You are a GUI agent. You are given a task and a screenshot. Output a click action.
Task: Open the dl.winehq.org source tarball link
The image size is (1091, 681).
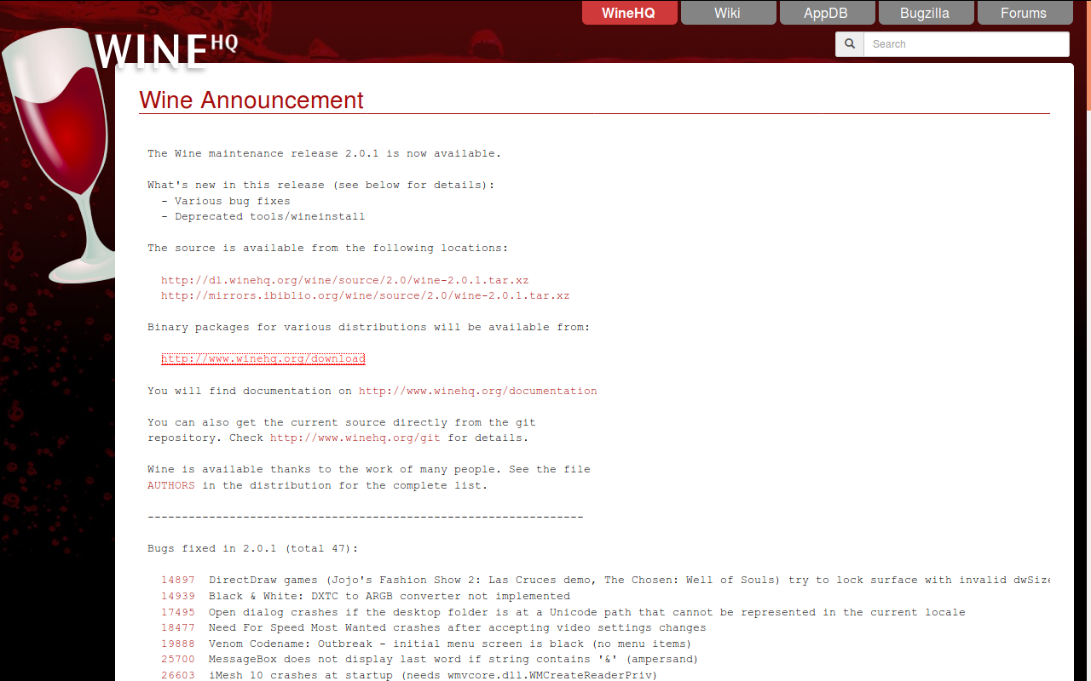[x=344, y=279]
